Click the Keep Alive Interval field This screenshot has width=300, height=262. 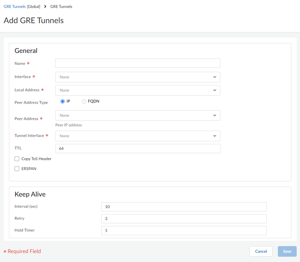click(x=184, y=207)
